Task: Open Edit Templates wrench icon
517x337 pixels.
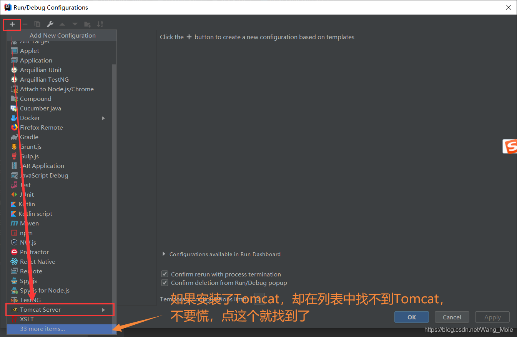Action: point(50,24)
